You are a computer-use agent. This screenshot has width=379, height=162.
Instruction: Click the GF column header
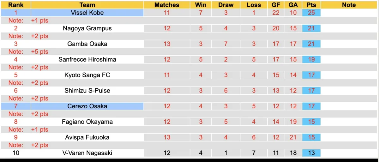276,5
